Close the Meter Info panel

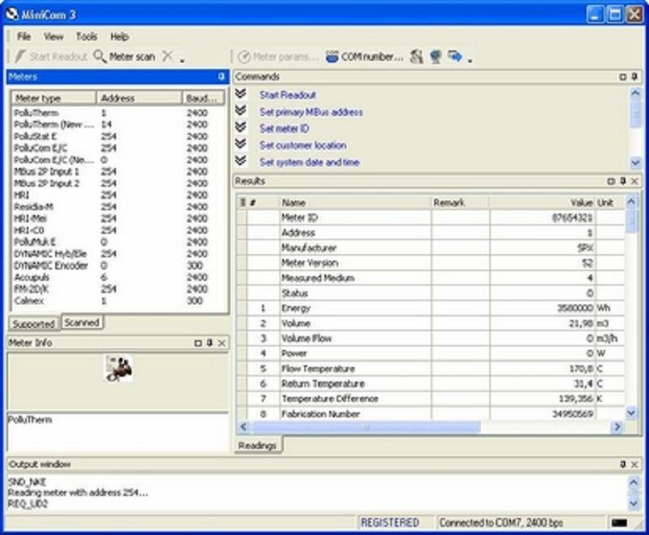pyautogui.click(x=222, y=343)
